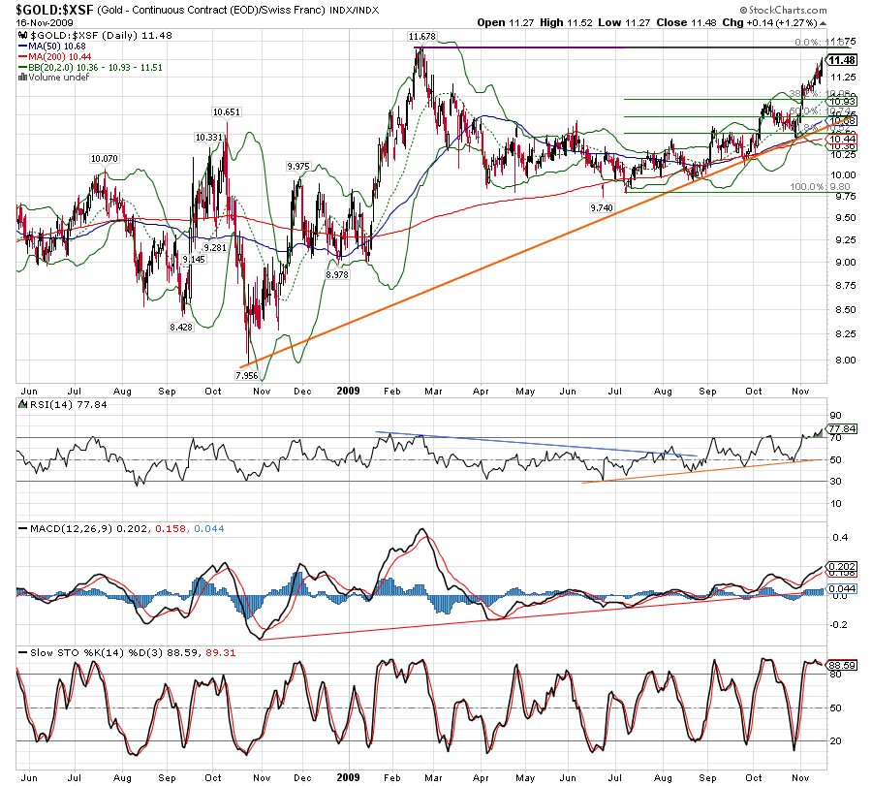
Task: Click the Slow STO %K(14) %D(3) title
Action: coord(96,652)
